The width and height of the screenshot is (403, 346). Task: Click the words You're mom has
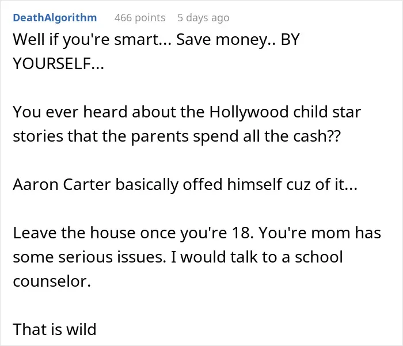[320, 233]
